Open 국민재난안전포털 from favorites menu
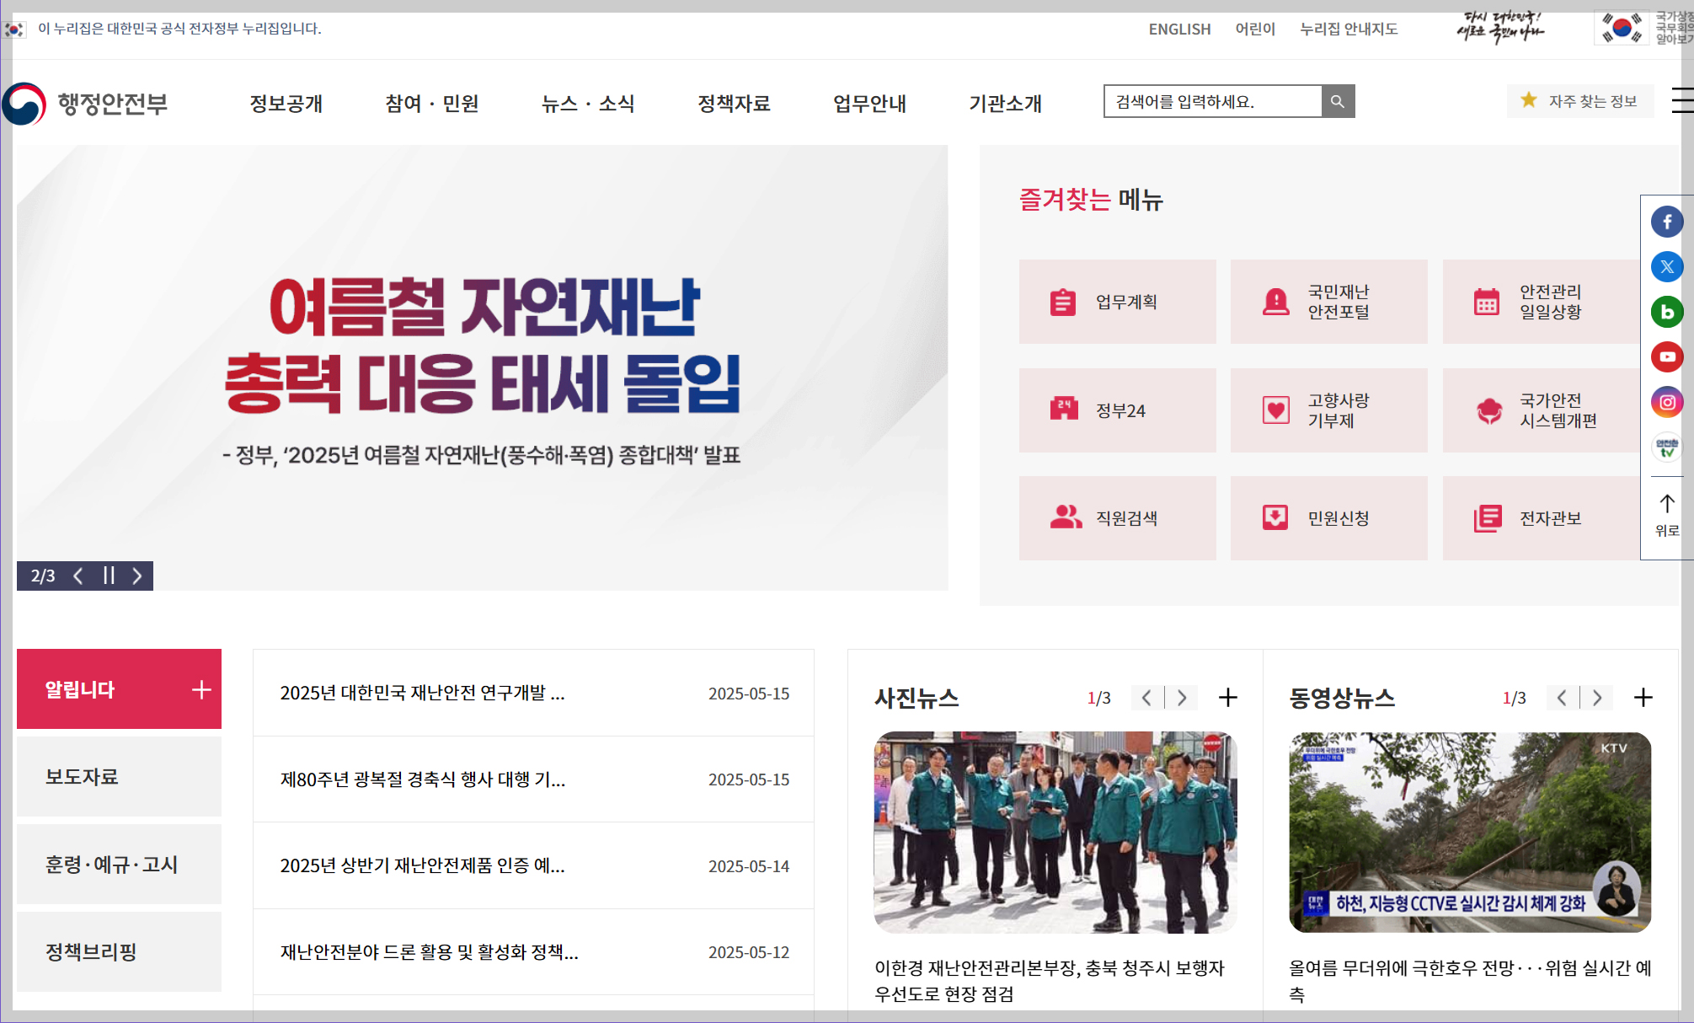This screenshot has height=1023, width=1694. click(1275, 301)
